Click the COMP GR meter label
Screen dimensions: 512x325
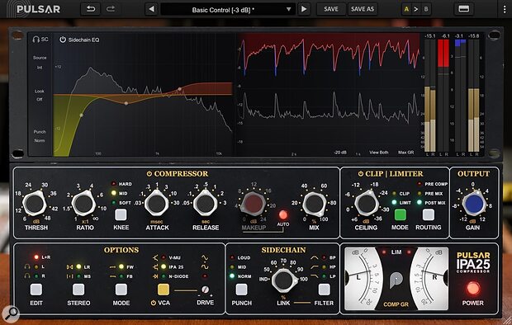[x=396, y=304]
